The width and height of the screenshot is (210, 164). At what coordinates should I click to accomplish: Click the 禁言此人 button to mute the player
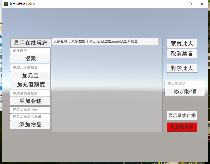click(182, 43)
